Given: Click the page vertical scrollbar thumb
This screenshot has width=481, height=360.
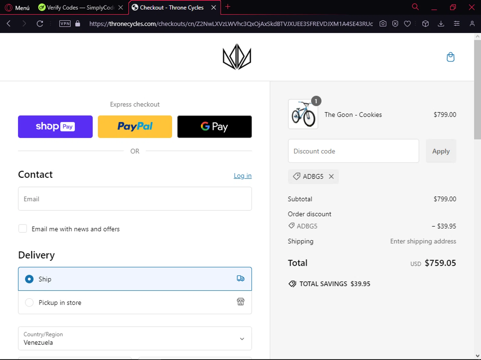Looking at the screenshot, I should (x=477, y=90).
